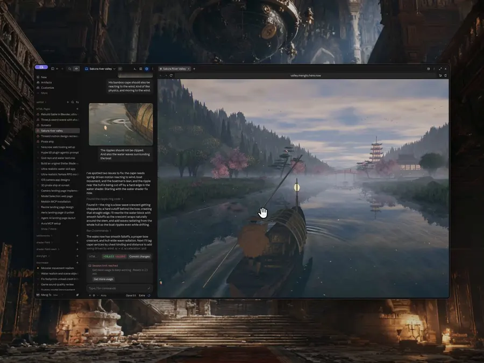Image resolution: width=484 pixels, height=363 pixels.
Task: Open Game sound quality review session
Action: tap(58, 284)
